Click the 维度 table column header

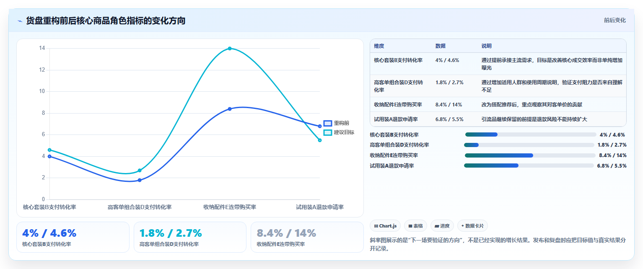(x=379, y=46)
